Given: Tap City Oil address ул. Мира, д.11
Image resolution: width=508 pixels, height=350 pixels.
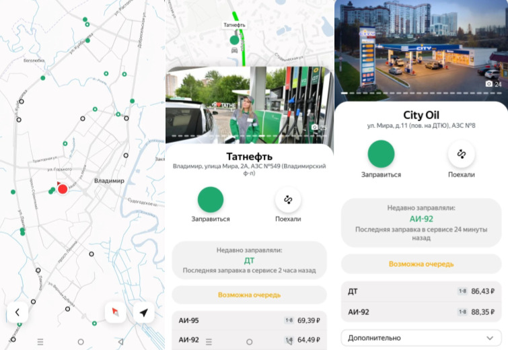Looking at the screenshot, I should click(421, 126).
